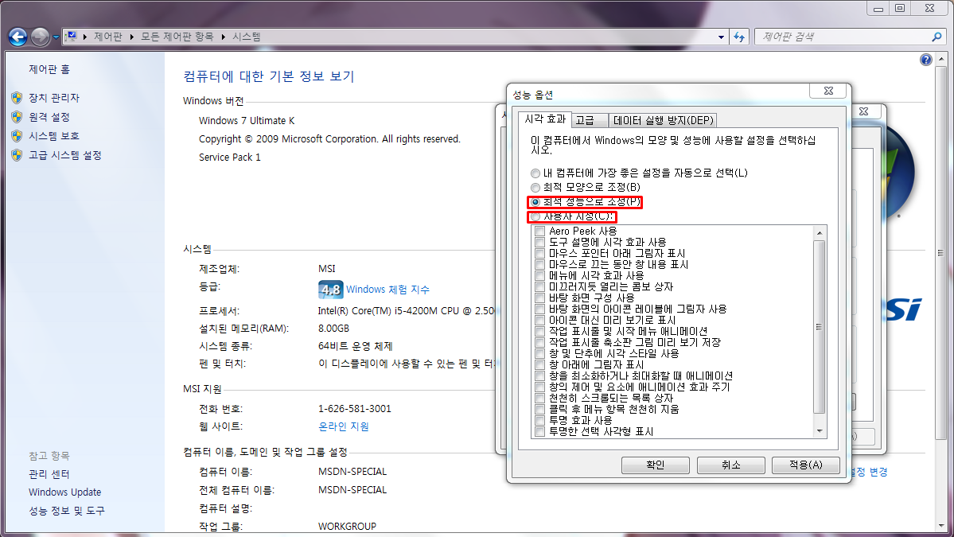Open 시스템 보호 link
The image size is (954, 537).
[x=54, y=135]
